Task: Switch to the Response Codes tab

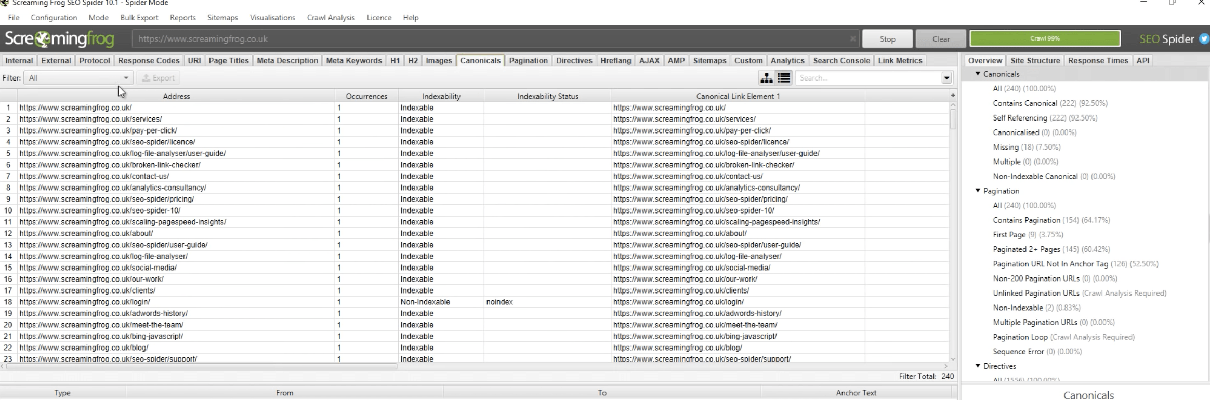Action: click(x=149, y=60)
